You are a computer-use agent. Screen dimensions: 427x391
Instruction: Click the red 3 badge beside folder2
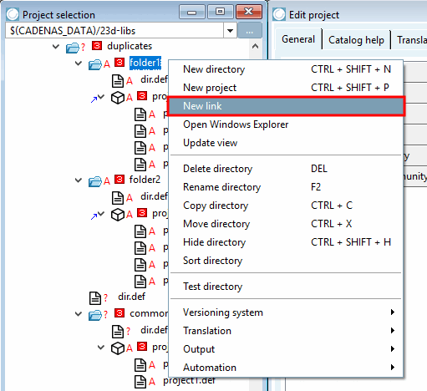coord(119,179)
